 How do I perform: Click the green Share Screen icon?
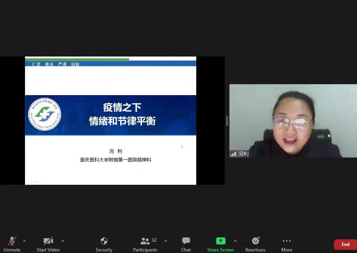coord(220,241)
